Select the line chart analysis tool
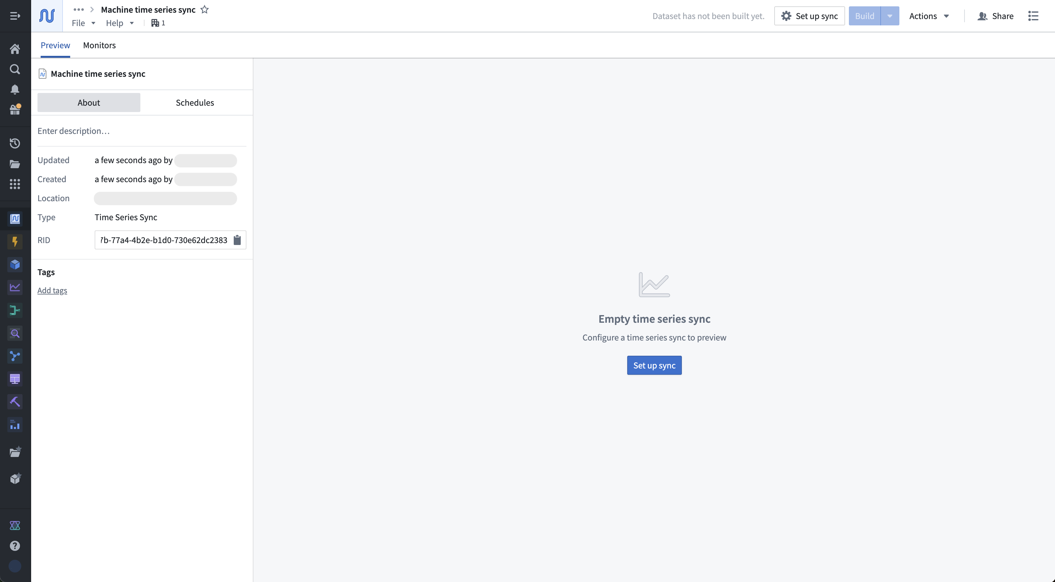This screenshot has height=582, width=1055. pyautogui.click(x=15, y=287)
